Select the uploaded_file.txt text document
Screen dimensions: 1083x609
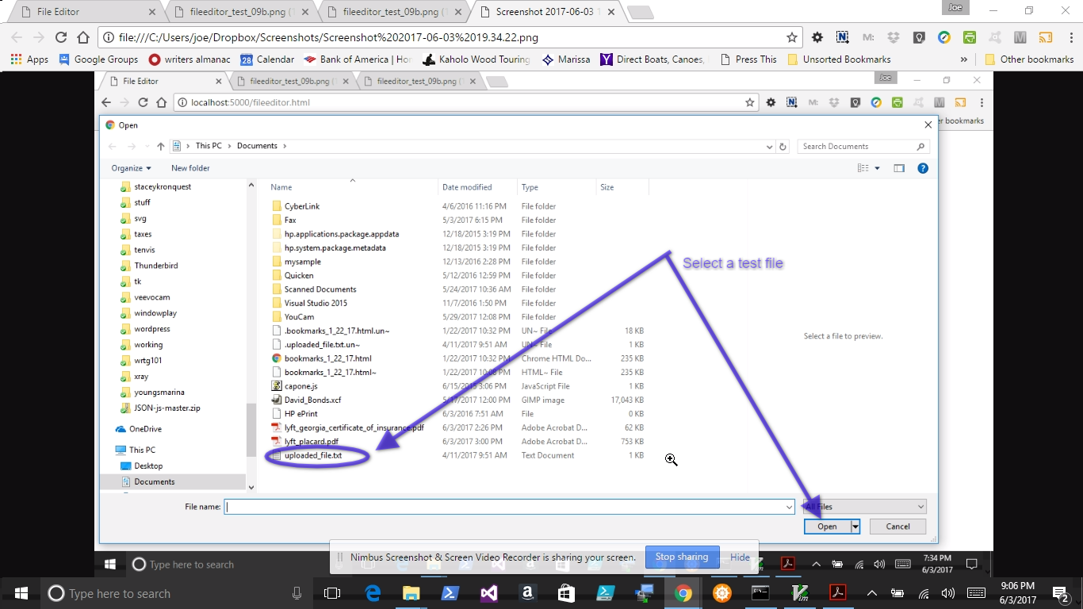(x=312, y=456)
